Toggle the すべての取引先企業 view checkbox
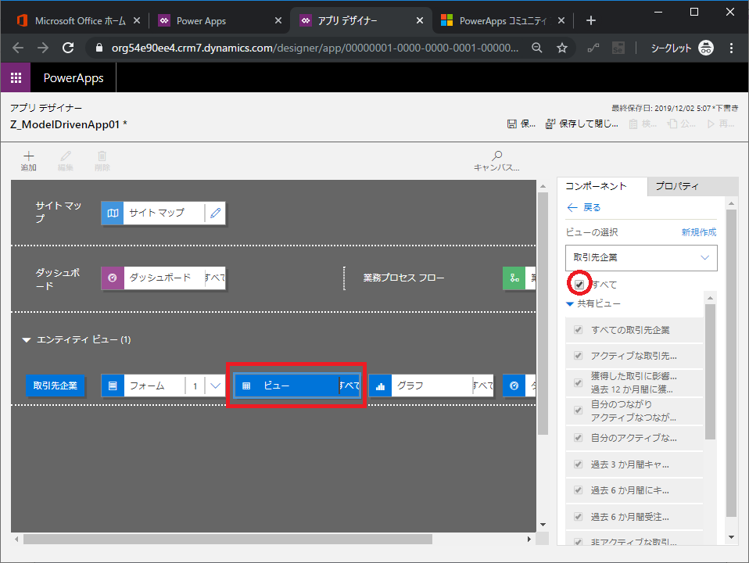749x563 pixels. pos(578,330)
